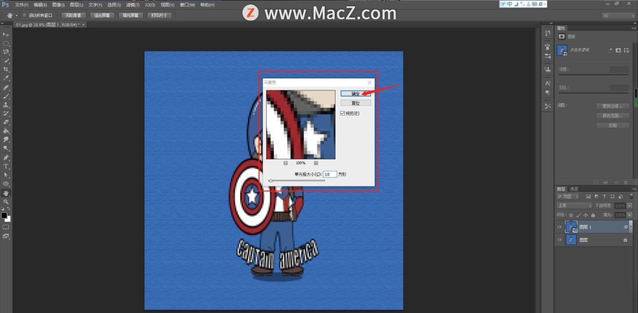Viewport: 638px width, 313px height.
Task: Open the Clone Source panel icon
Action: tap(548, 69)
